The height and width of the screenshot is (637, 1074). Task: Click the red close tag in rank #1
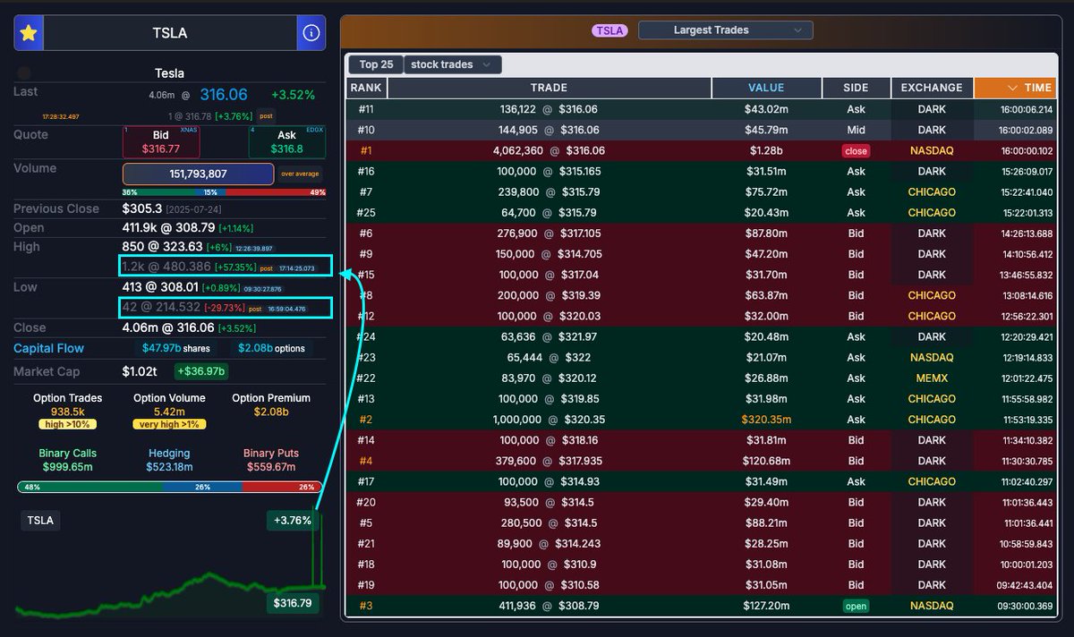click(x=856, y=151)
